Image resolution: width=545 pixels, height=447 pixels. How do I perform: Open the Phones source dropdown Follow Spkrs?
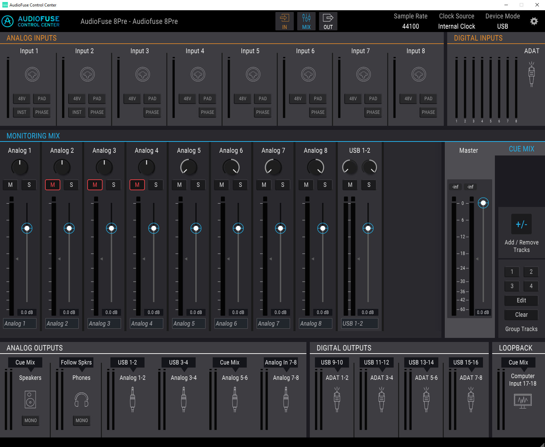pyautogui.click(x=76, y=362)
